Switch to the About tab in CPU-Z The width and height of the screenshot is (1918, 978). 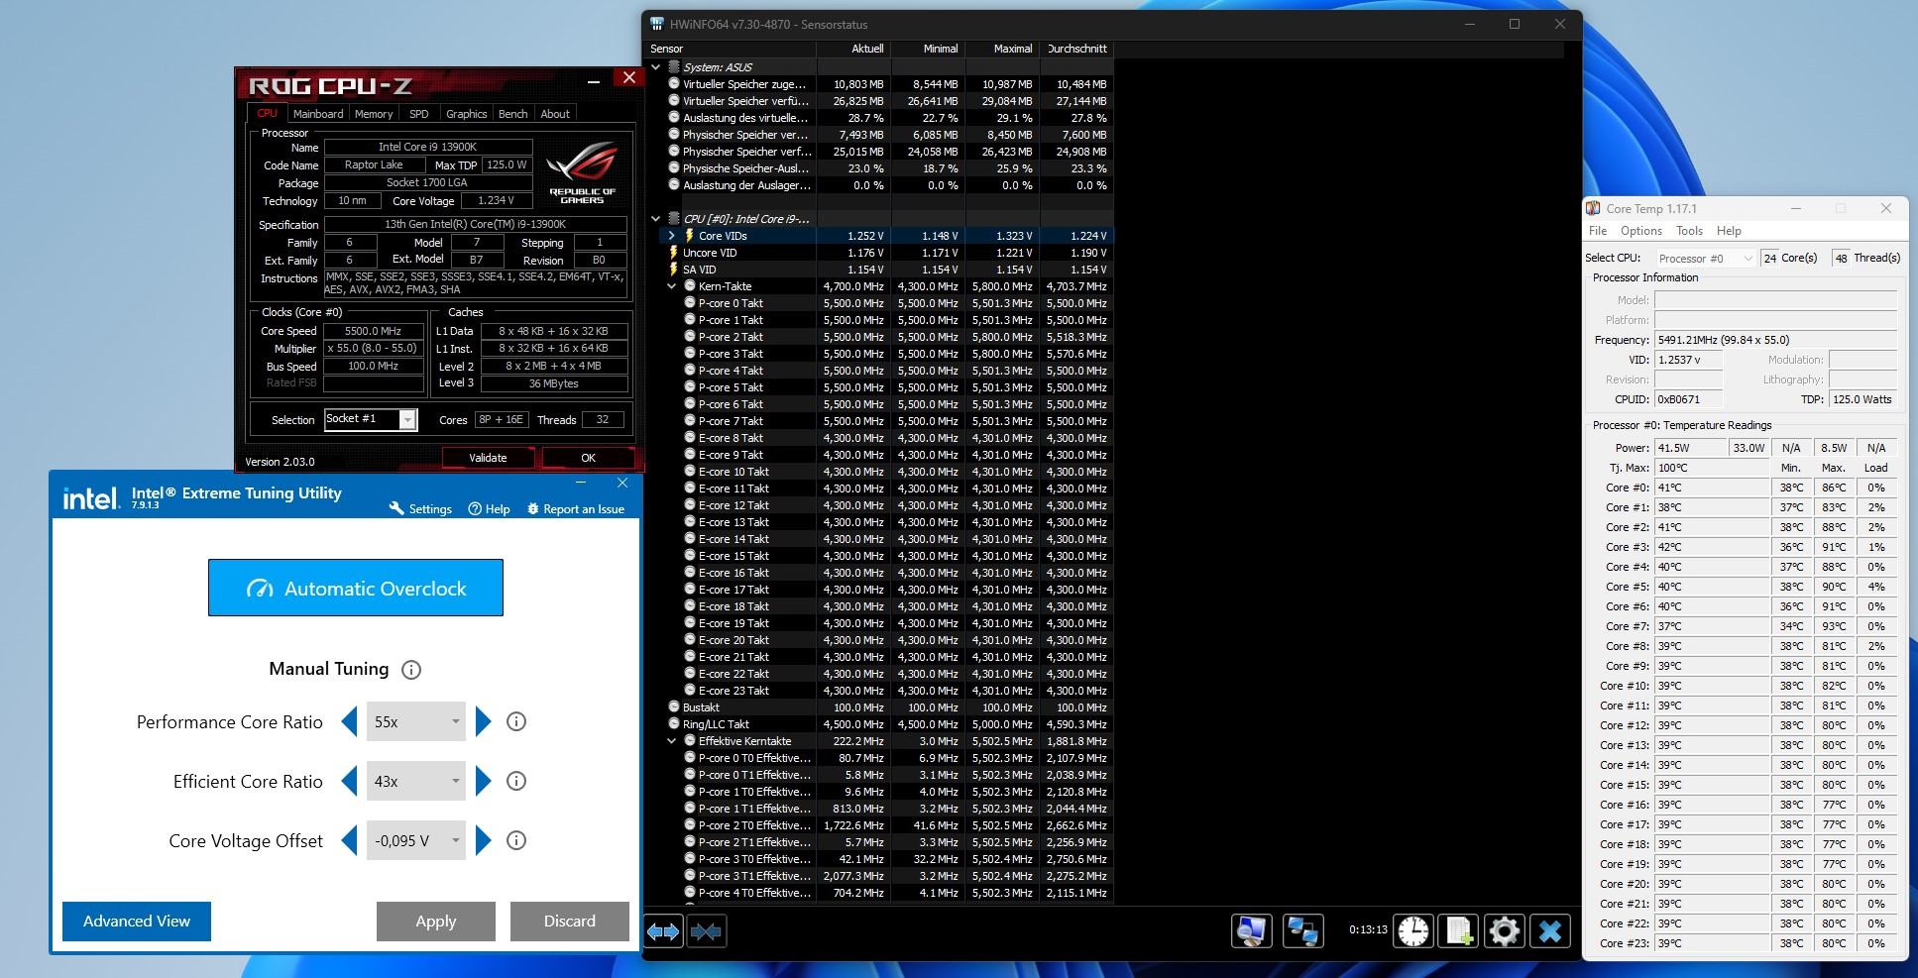(555, 114)
